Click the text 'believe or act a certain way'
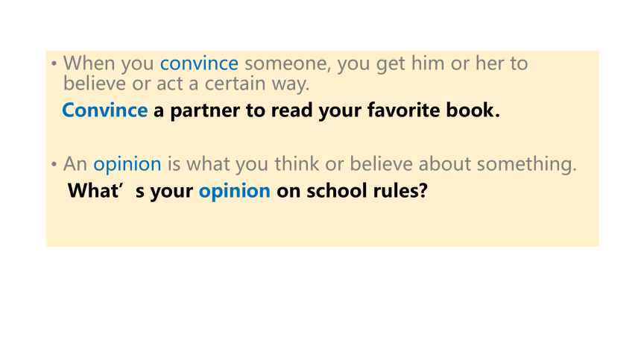Viewport: 641px width, 361px height. click(x=186, y=84)
